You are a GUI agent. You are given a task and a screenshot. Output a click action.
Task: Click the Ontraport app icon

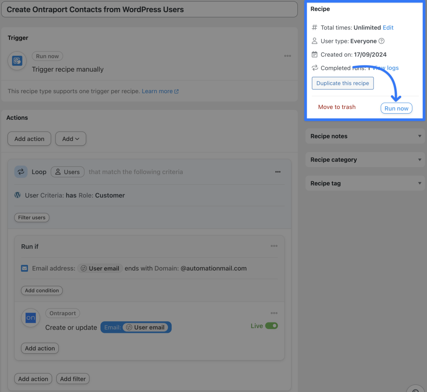coord(30,318)
